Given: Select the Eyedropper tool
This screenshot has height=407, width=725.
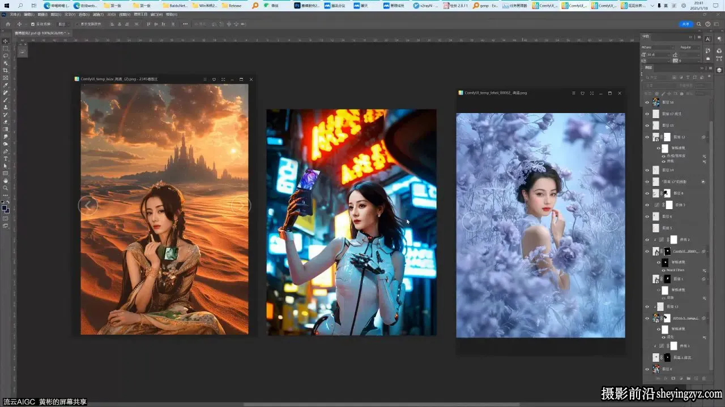Looking at the screenshot, I should tap(6, 85).
